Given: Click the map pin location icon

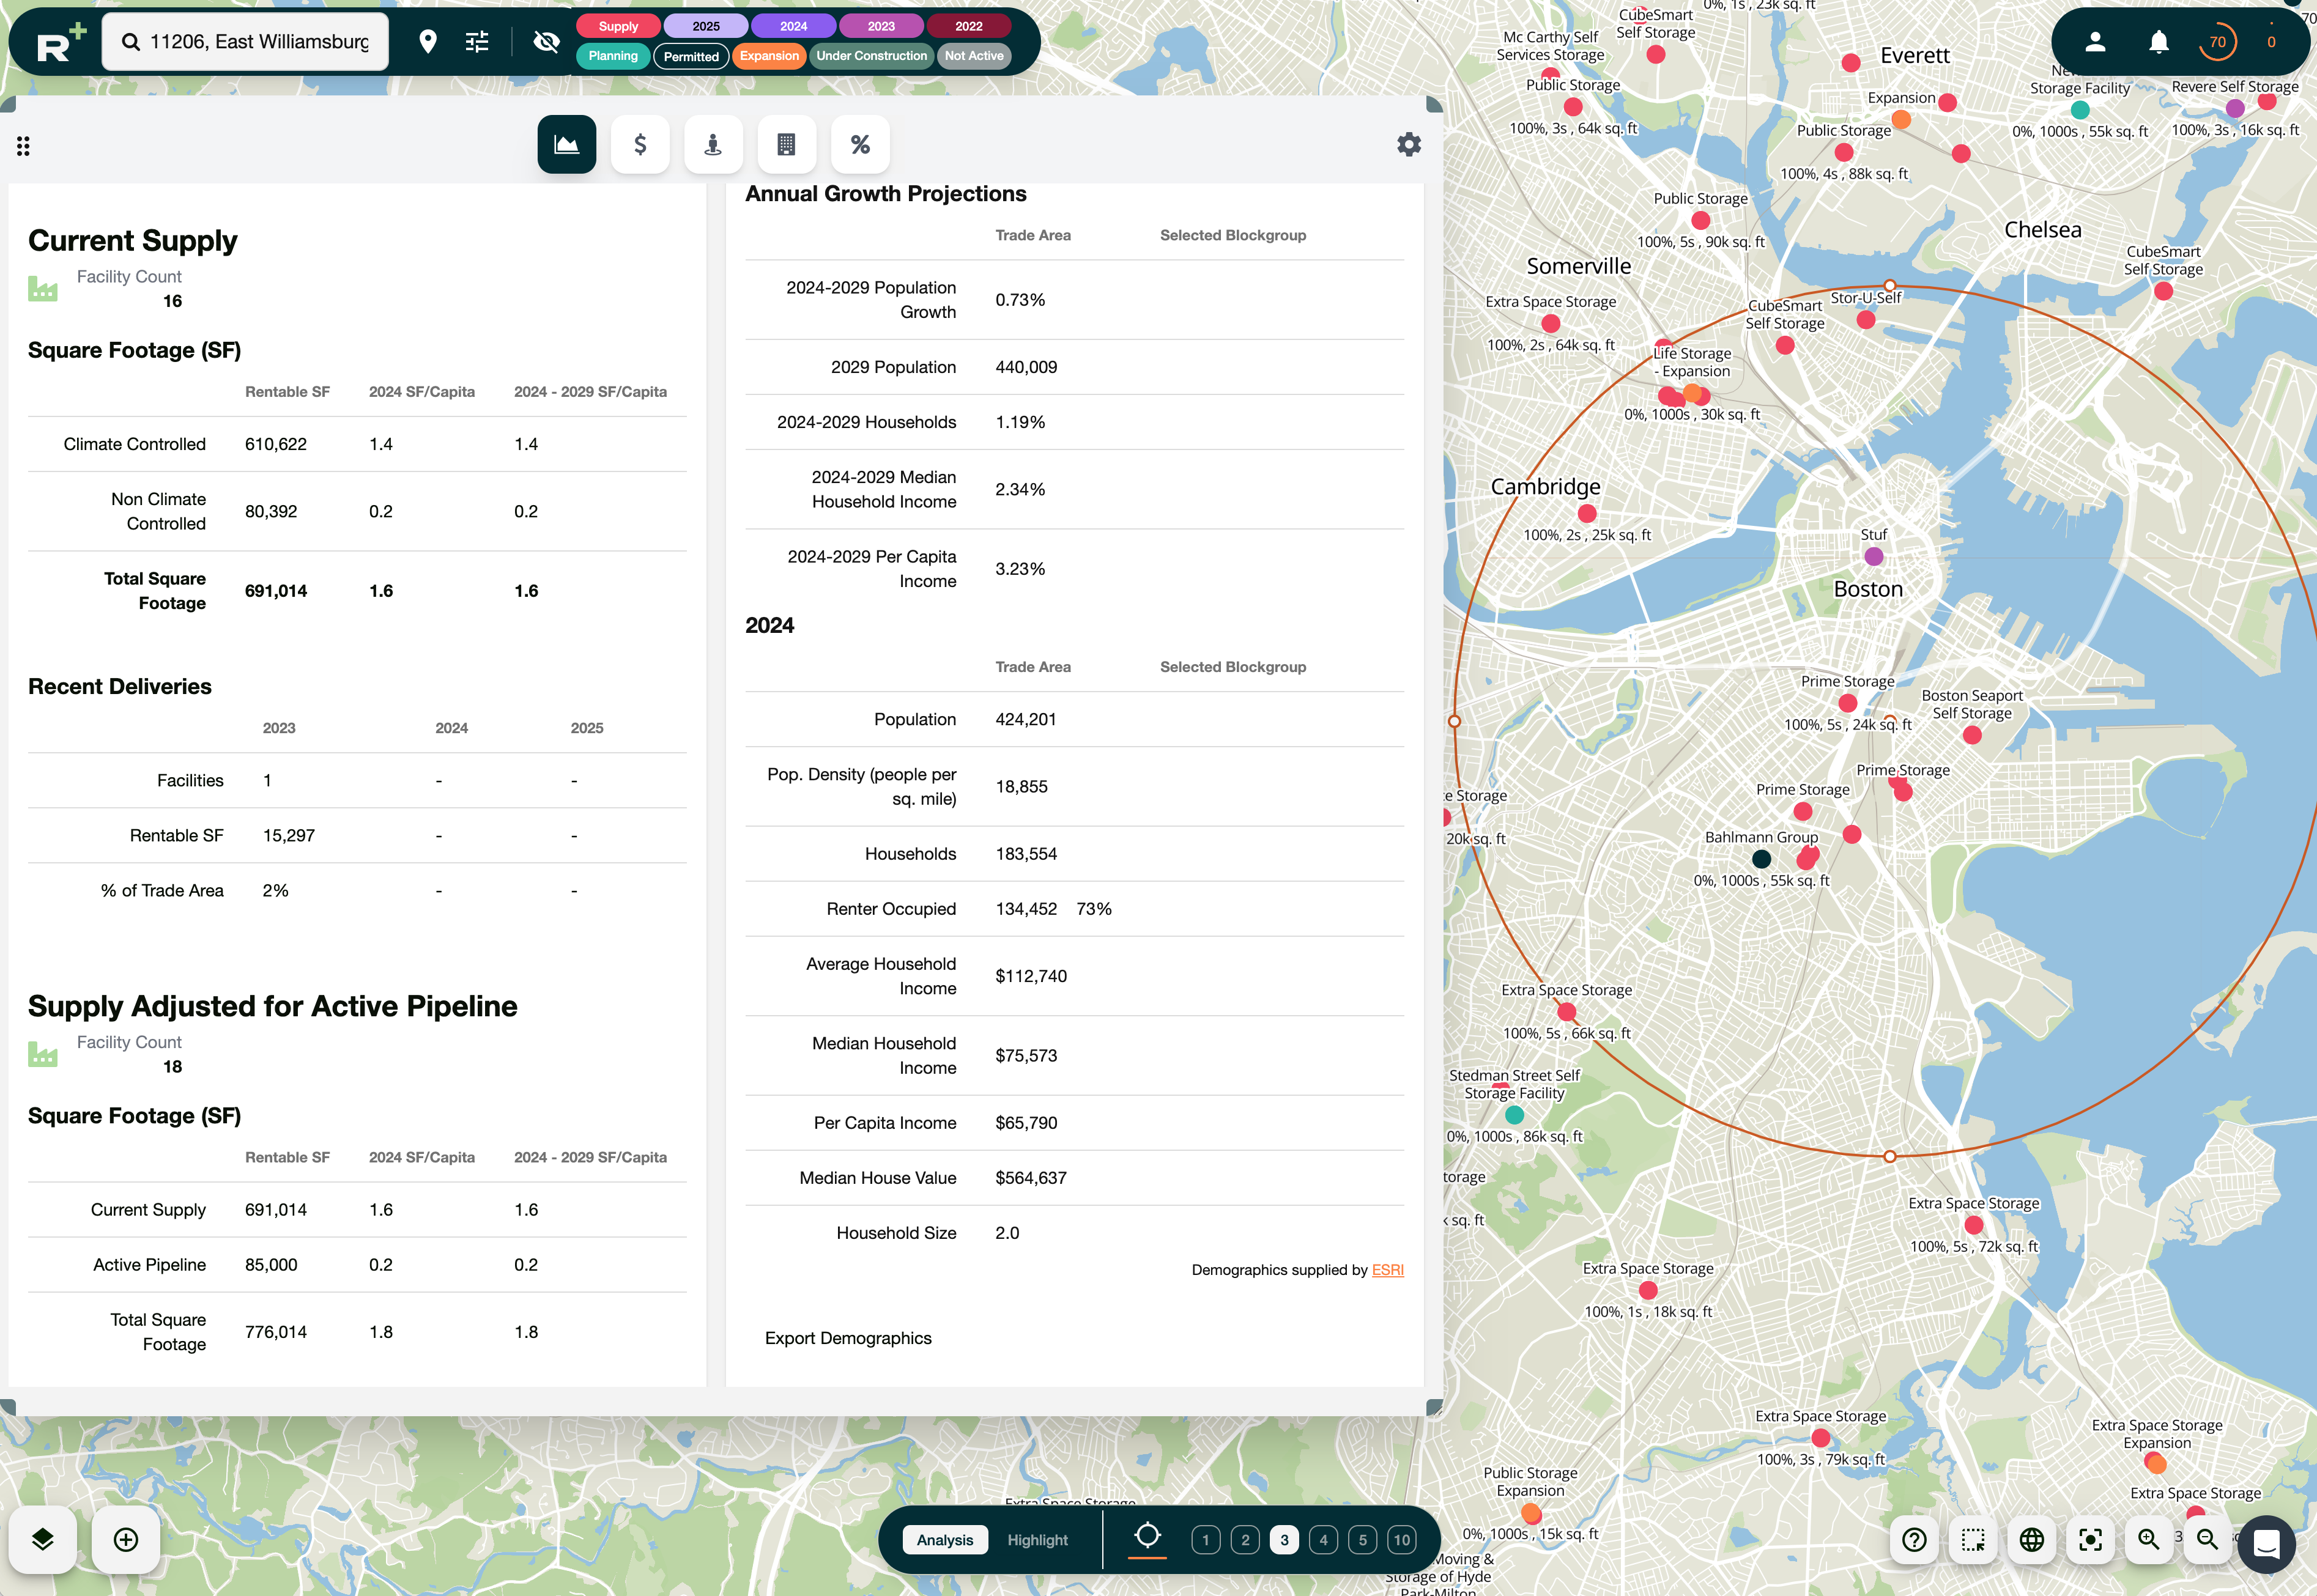Looking at the screenshot, I should click(x=428, y=41).
